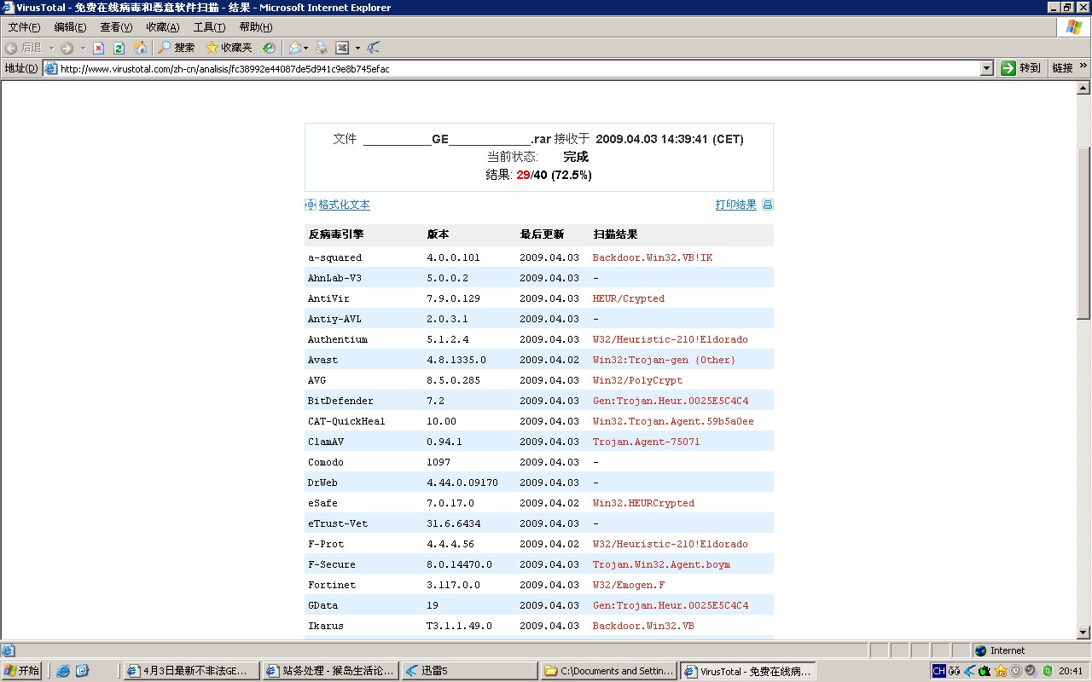
Task: Click the scrollbar up arrow
Action: [1083, 88]
